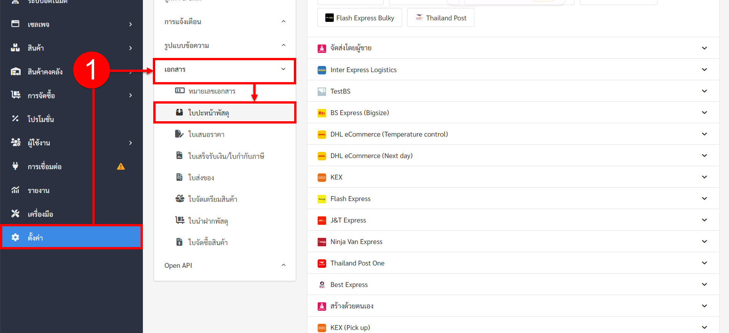Click the Ninja Van Express label
This screenshot has height=333, width=729.
click(356, 242)
